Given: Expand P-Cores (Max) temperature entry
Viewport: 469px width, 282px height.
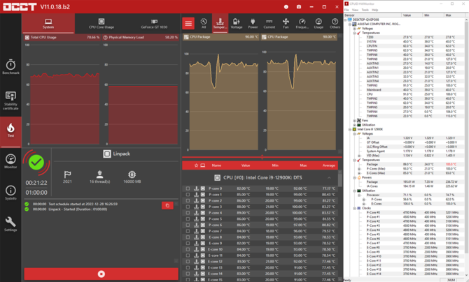Looking at the screenshot, I should [359, 169].
